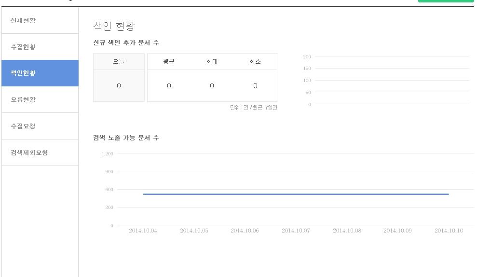Click the 오늘 column header
This screenshot has width=477, height=277.
[x=119, y=62]
